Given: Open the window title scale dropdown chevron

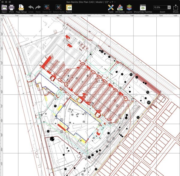Looking at the screenshot, I should pyautogui.click(x=115, y=2).
